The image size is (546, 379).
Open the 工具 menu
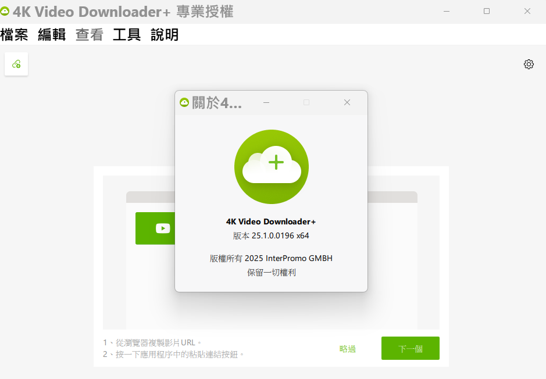pos(127,35)
